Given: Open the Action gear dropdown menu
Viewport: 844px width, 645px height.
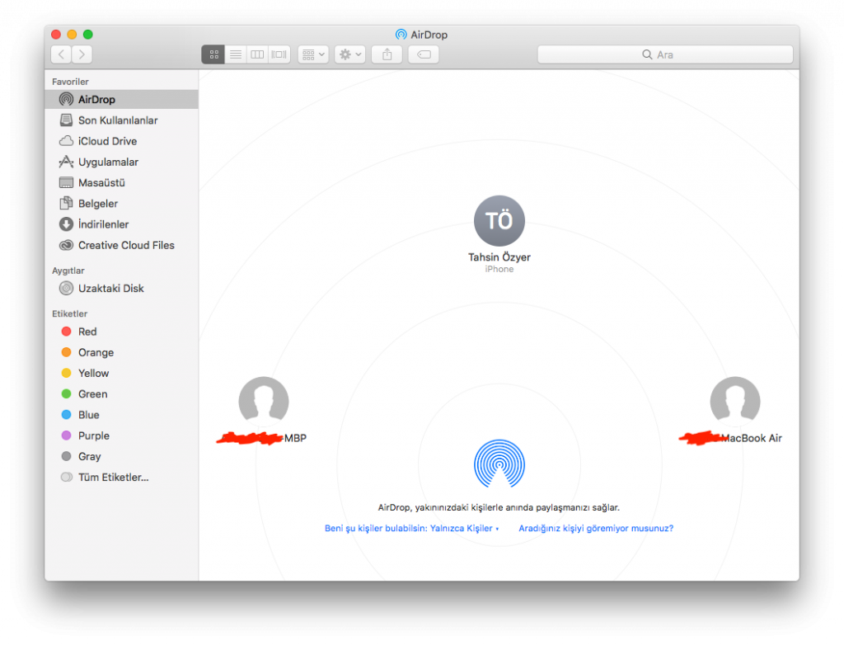Looking at the screenshot, I should (349, 54).
